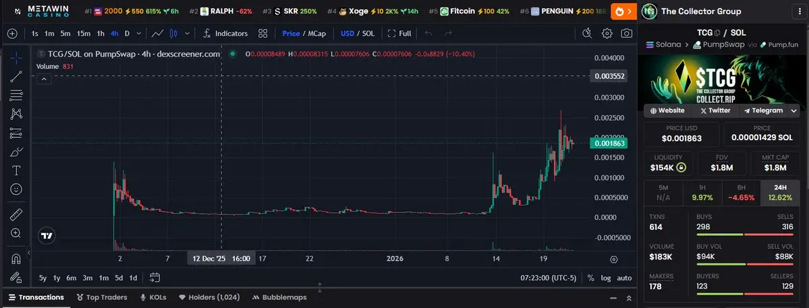The image size is (809, 308).
Task: Select the 6H stats period tab
Action: 742,192
